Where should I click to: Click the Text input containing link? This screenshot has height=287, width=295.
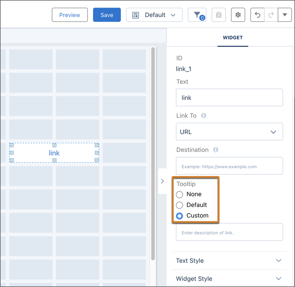point(229,97)
